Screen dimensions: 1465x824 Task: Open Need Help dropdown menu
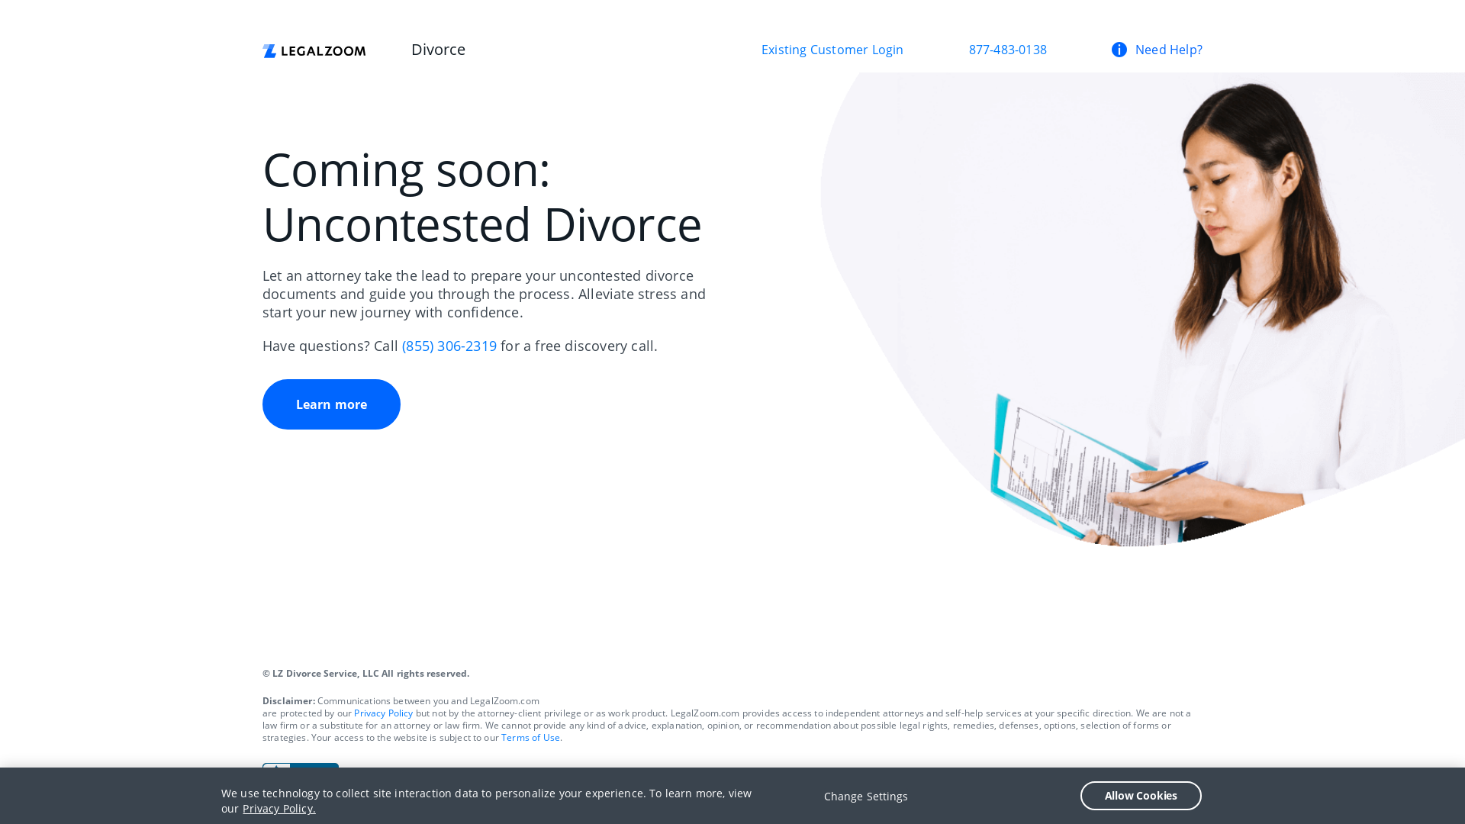(1156, 50)
